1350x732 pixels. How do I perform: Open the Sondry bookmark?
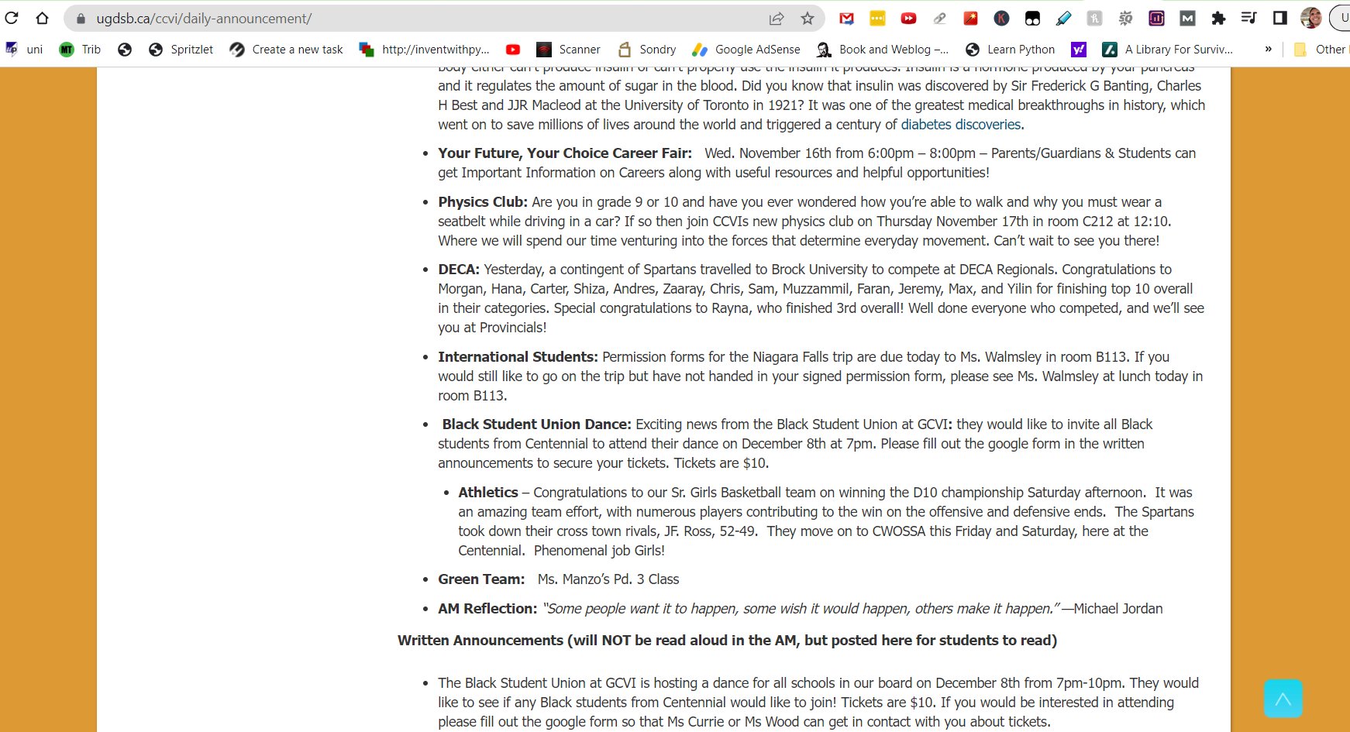click(647, 50)
